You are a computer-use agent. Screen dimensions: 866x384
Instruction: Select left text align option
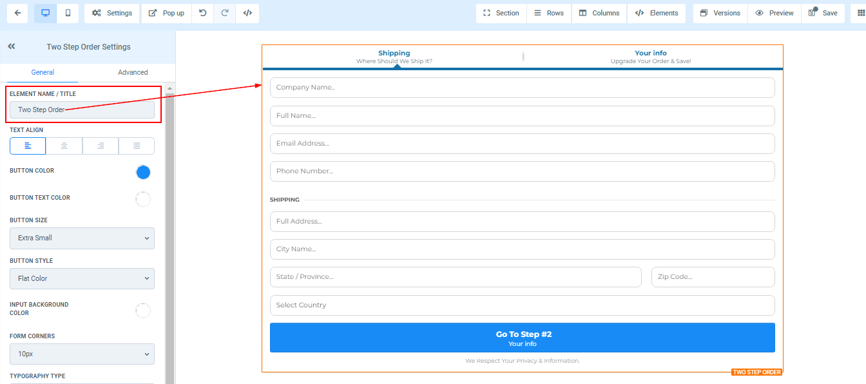coord(28,146)
